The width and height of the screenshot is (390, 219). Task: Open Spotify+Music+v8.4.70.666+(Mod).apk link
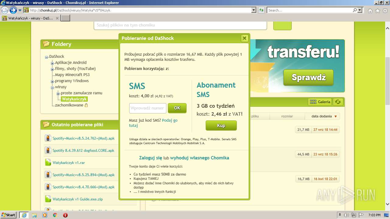pyautogui.click(x=83, y=187)
